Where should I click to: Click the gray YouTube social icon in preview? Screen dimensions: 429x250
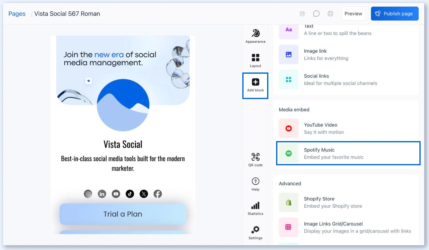coord(116,194)
